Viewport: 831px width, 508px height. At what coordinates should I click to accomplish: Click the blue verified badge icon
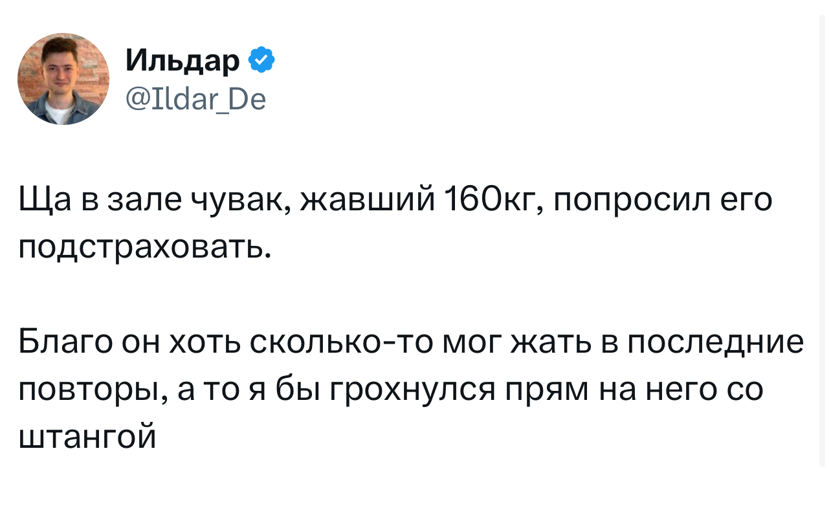261,61
